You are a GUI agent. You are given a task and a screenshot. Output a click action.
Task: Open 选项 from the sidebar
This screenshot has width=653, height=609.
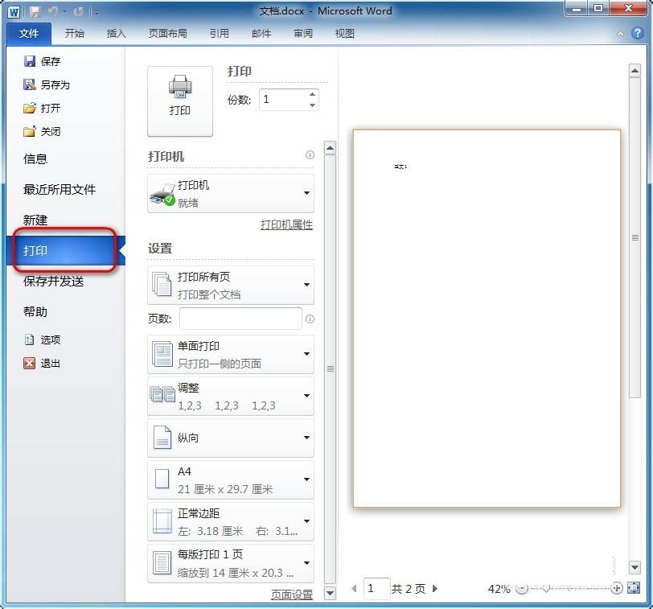point(43,339)
